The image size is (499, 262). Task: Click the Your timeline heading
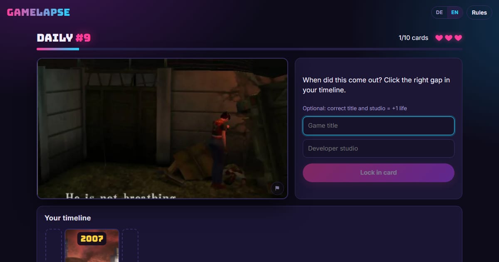pos(67,218)
